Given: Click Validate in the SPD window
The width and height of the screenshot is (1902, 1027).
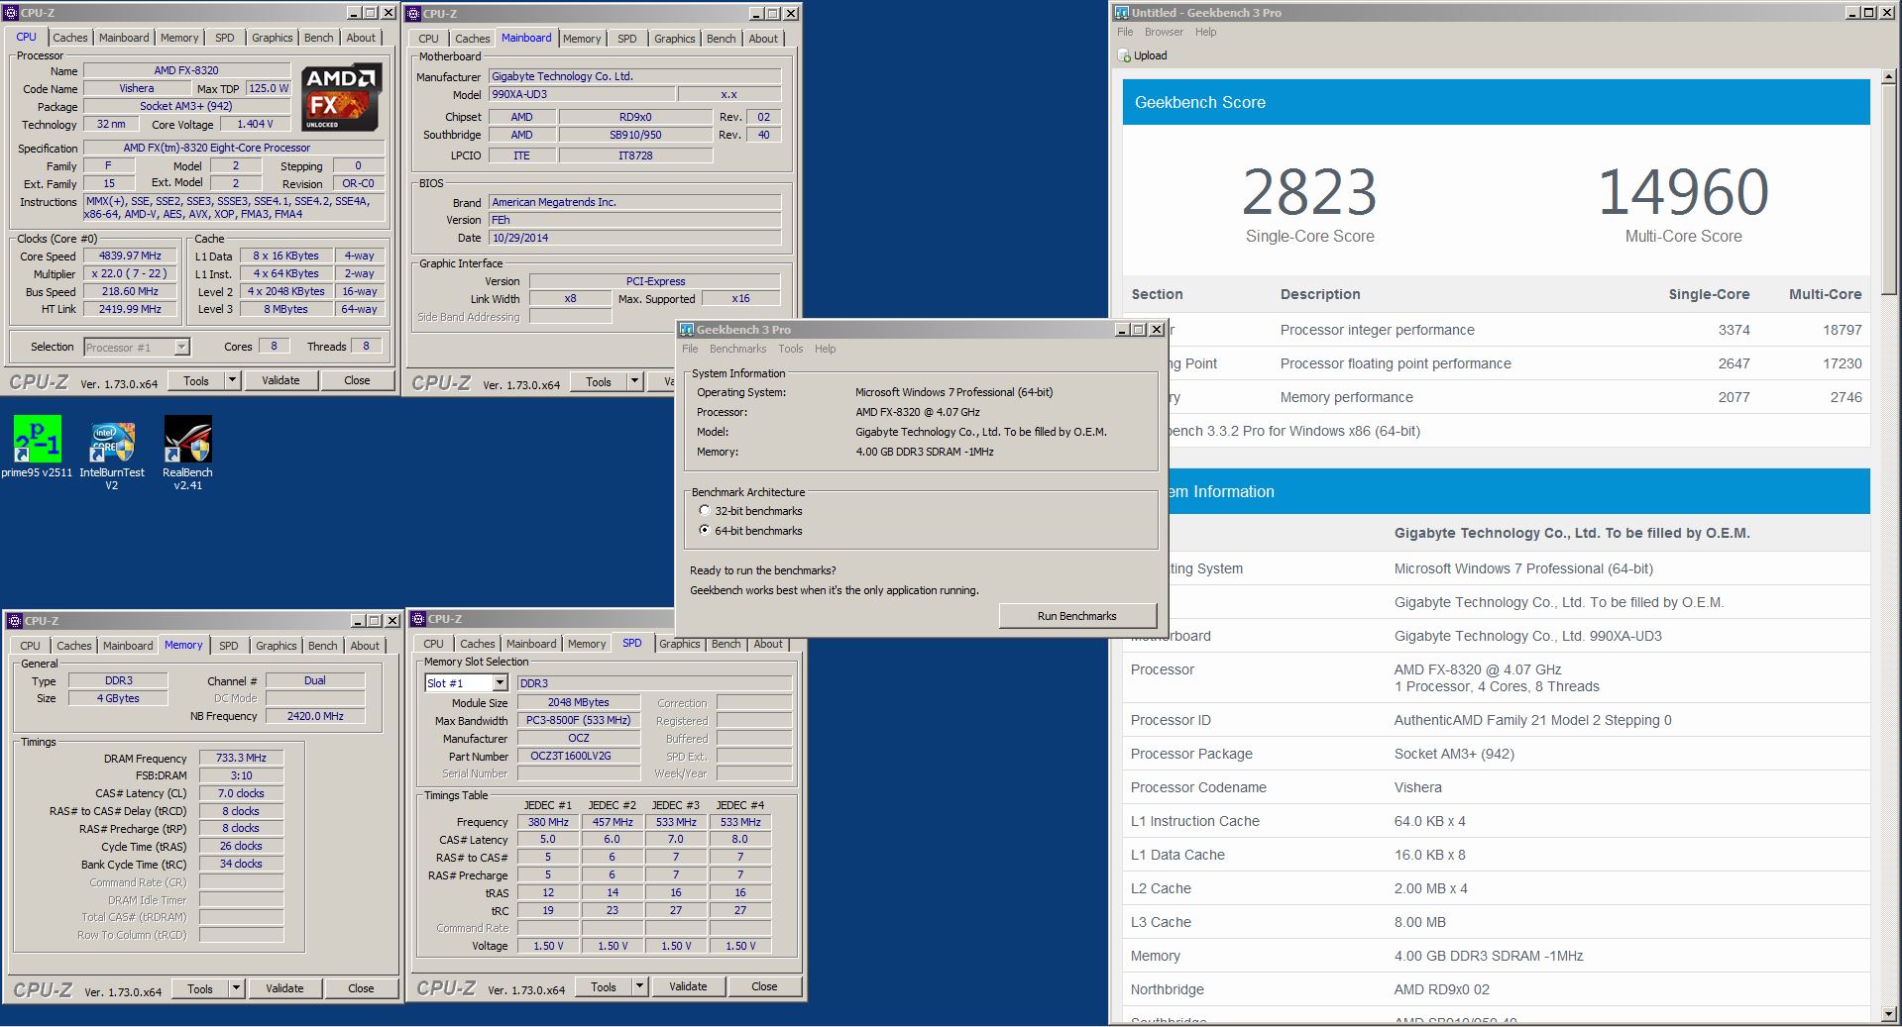Looking at the screenshot, I should point(688,986).
